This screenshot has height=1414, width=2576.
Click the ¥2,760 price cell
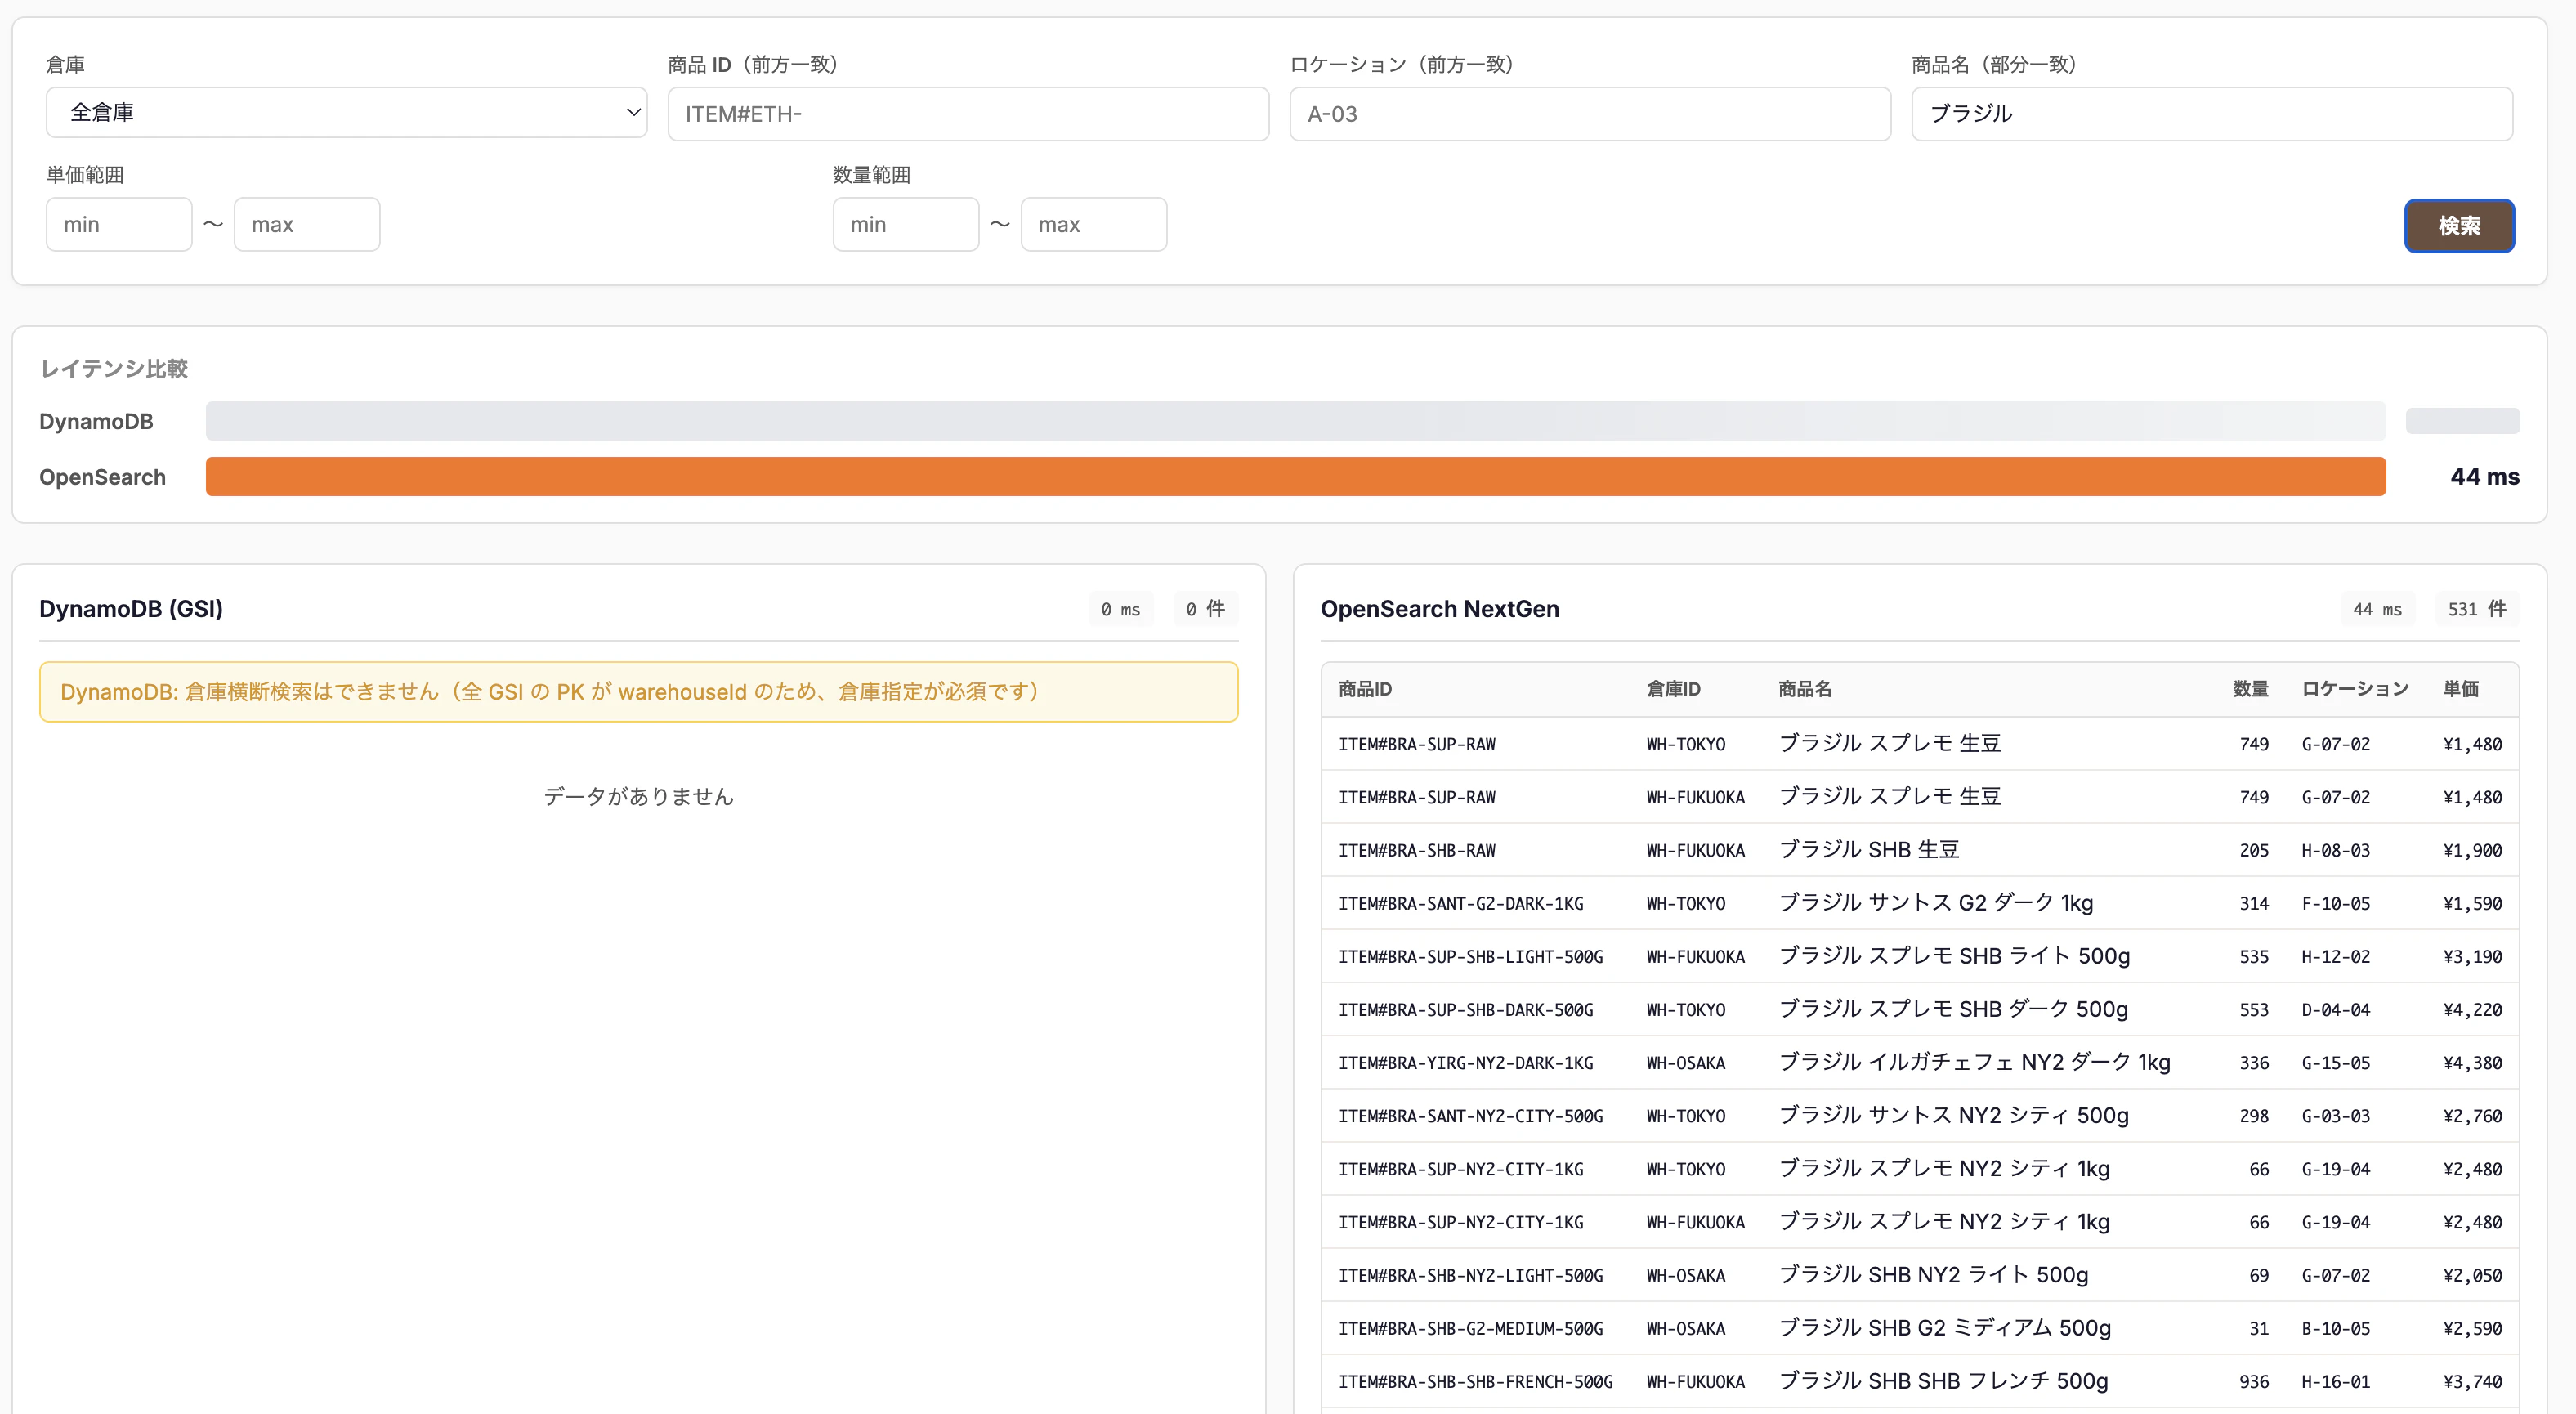(x=2472, y=1115)
